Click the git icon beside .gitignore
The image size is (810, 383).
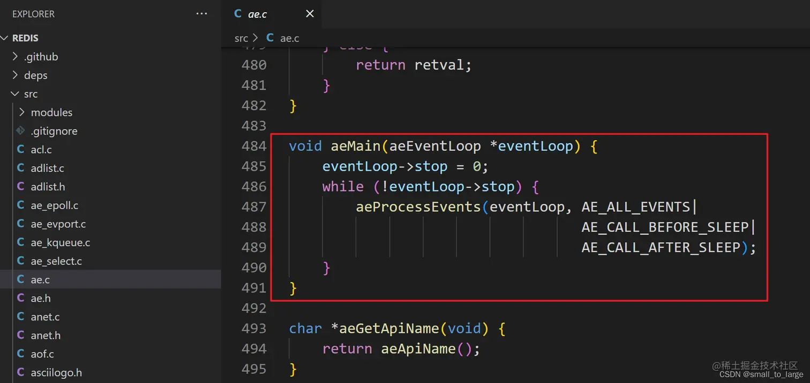(x=21, y=131)
